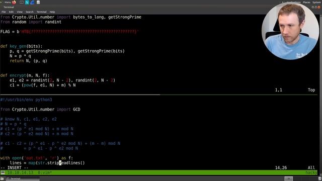This screenshot has width=322, height=181.
Task: Open the Search menu
Action: click(30, 12)
